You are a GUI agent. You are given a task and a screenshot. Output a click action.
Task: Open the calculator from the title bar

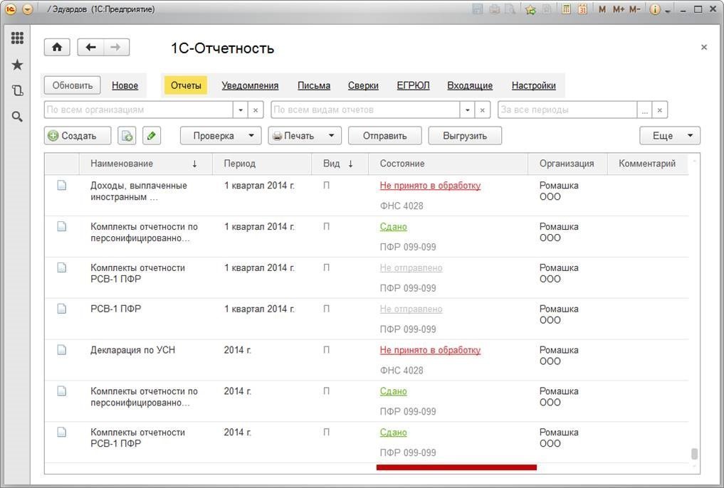click(x=566, y=9)
